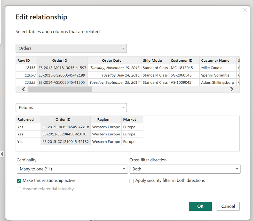This screenshot has width=253, height=221.
Task: Click Row ID cell 11090
Action: pos(26,75)
